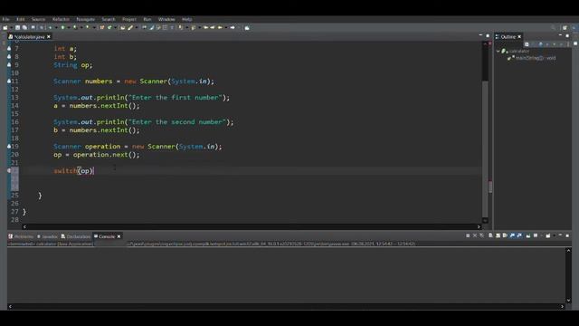Close the calculator.java editor tab
This screenshot has width=579, height=326.
point(49,37)
